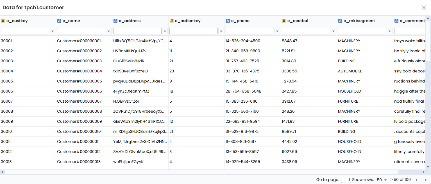Select phone cell 33-870-136-4375
Viewport: 431px width, 184px height.
click(253, 71)
